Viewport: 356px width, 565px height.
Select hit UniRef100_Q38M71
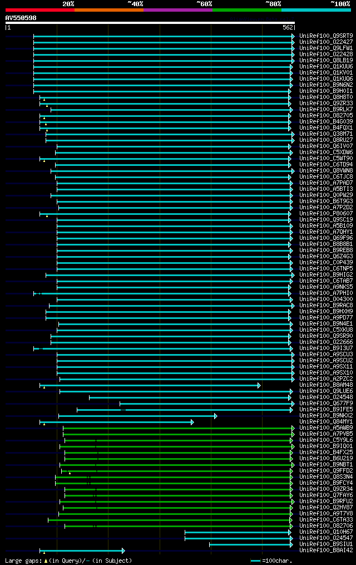click(x=326, y=134)
